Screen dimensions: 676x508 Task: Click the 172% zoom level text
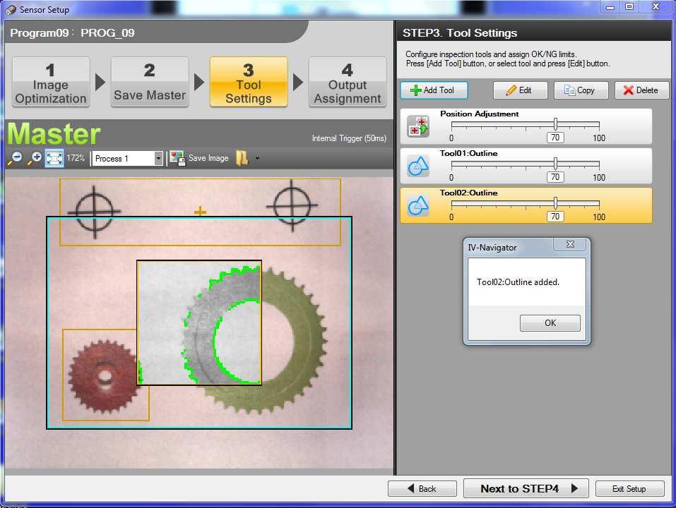76,158
